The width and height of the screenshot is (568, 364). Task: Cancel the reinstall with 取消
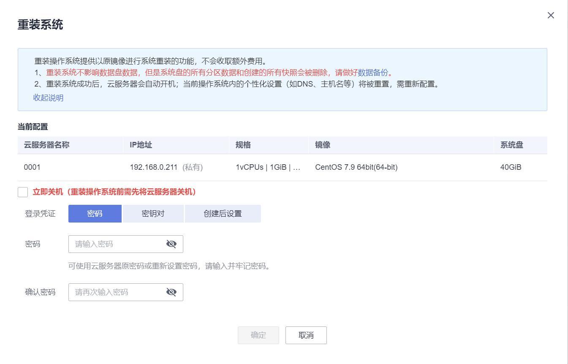click(x=306, y=335)
